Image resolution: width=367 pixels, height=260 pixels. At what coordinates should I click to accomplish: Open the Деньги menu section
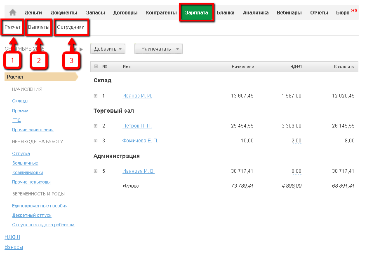[33, 13]
